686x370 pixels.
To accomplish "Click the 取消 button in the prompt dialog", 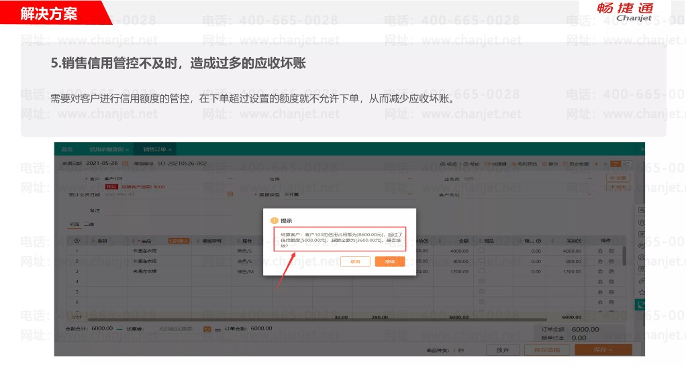I will [355, 261].
